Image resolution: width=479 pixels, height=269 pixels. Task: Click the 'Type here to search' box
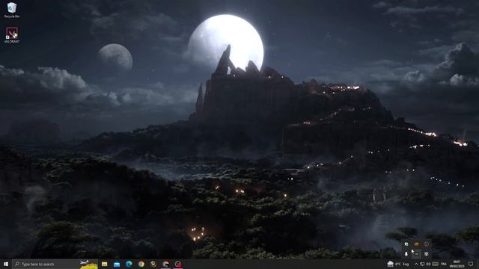click(x=55, y=264)
